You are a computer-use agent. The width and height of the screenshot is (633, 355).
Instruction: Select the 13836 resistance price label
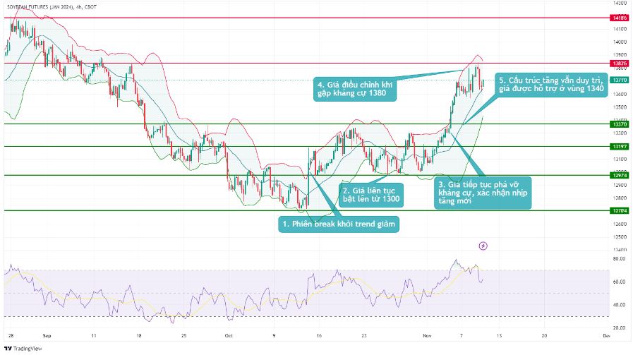[620, 63]
